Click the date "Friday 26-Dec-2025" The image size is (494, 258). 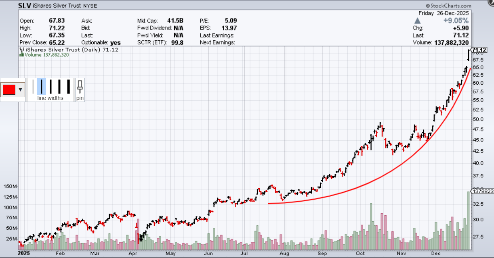pyautogui.click(x=444, y=13)
